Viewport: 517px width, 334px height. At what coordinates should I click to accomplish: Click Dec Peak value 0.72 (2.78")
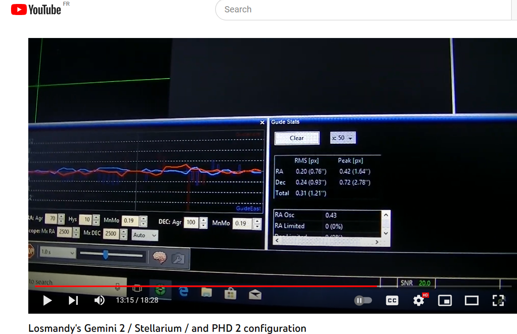tap(355, 182)
